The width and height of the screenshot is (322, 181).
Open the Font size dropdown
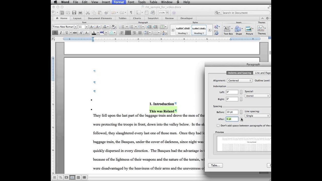87,27
